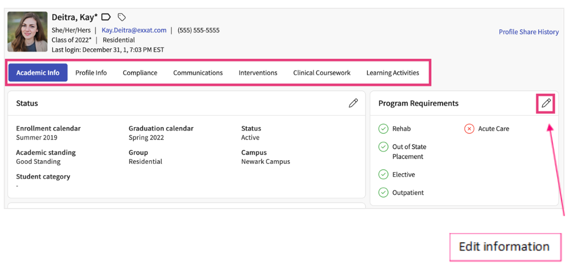Click the check icon for Out of State Placement

383,147
